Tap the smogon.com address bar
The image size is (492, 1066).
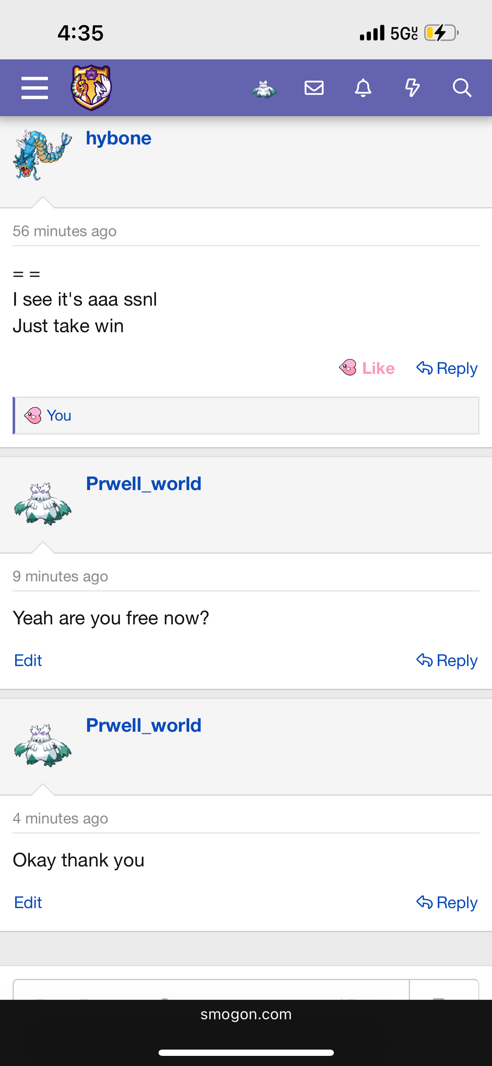pos(246,1015)
